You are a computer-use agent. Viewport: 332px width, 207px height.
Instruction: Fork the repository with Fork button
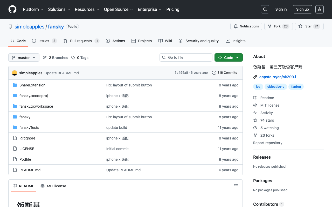tap(279, 26)
